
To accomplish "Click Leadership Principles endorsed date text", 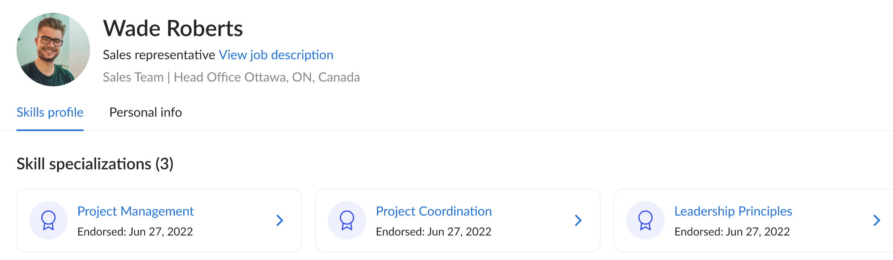I will (732, 231).
